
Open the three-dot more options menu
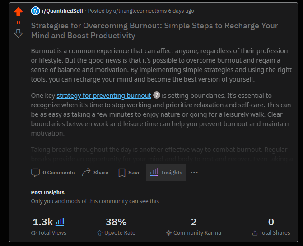194,173
